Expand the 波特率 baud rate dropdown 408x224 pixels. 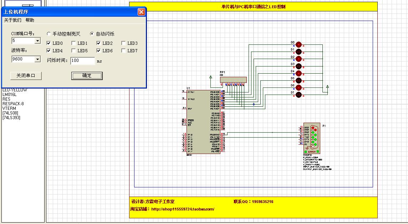37,59
